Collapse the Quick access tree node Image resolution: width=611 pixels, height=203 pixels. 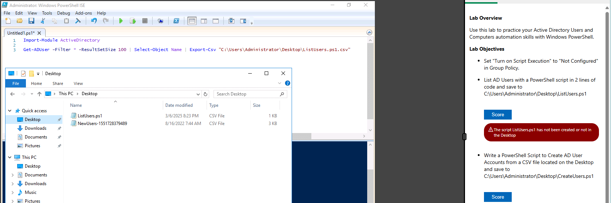click(10, 111)
